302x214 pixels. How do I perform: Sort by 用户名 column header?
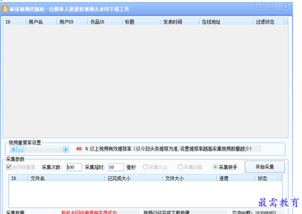(x=41, y=22)
